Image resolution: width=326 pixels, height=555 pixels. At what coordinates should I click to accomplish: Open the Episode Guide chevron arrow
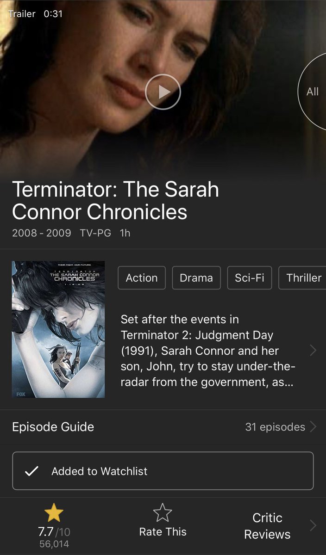point(313,426)
